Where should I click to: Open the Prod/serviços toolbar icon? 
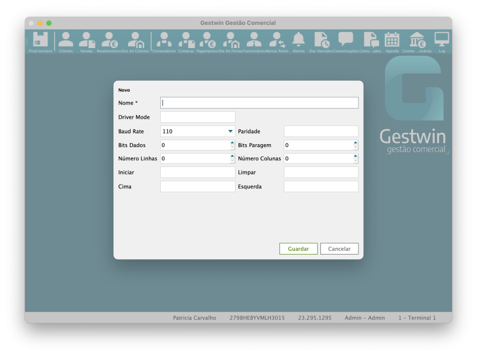coord(40,40)
